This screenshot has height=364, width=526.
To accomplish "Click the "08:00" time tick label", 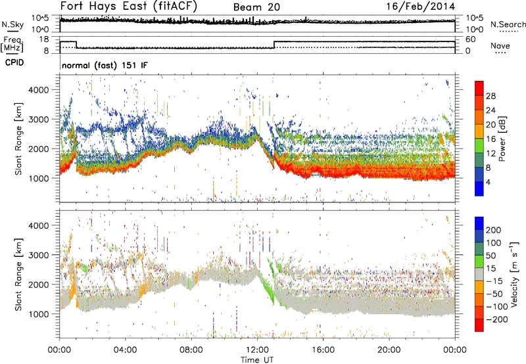I will point(191,350).
